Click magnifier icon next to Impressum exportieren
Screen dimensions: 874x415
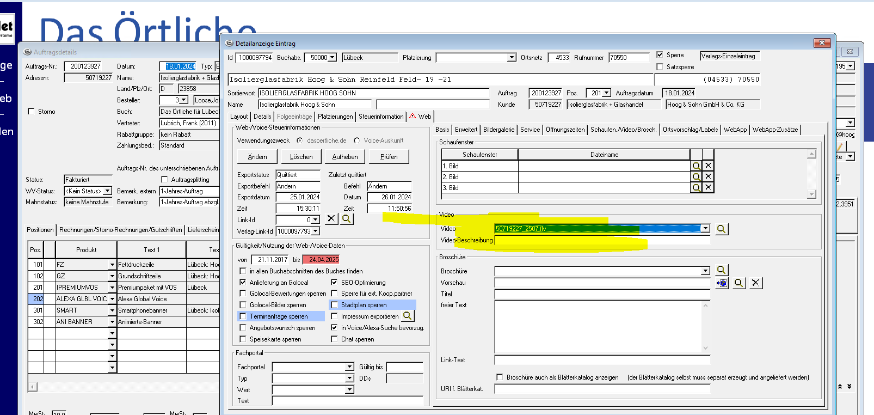[x=408, y=316]
